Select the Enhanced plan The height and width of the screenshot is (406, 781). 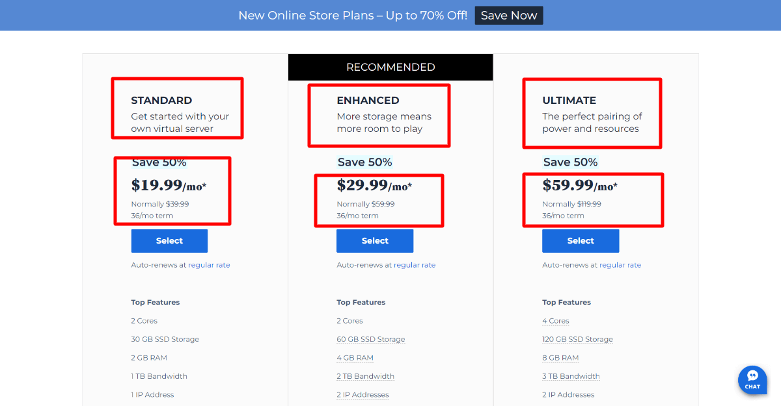point(375,241)
